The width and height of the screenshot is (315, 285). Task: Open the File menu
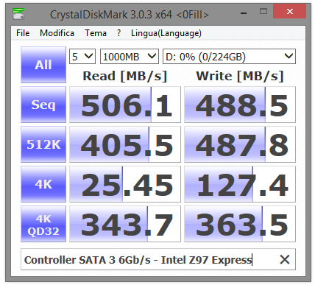coord(23,33)
